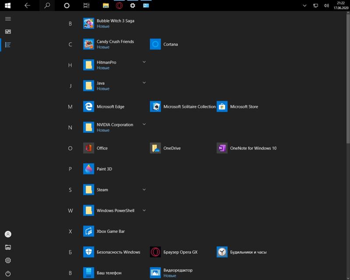Screen dimensions: 350x280
Task: Click the Cyrillic letter header Б
Action: (x=70, y=252)
